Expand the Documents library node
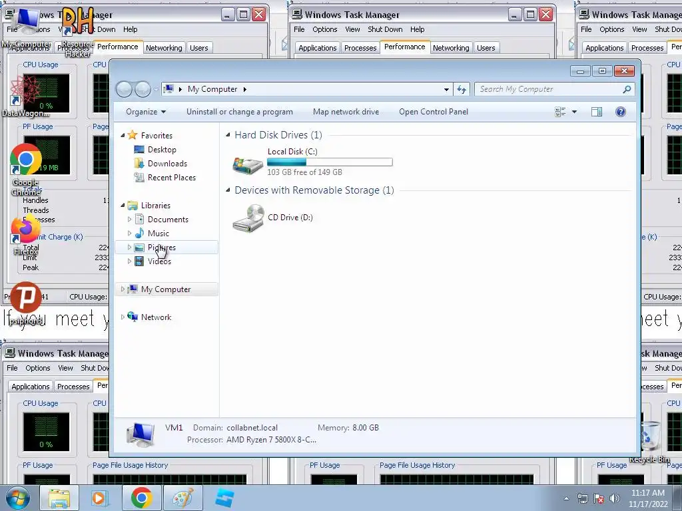682x511 pixels. (x=129, y=220)
